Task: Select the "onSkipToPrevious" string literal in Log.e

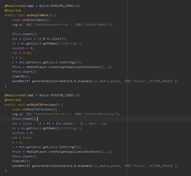Action: click(x=100, y=114)
